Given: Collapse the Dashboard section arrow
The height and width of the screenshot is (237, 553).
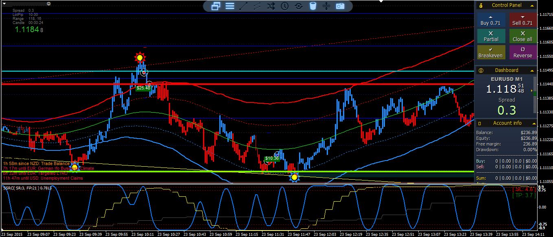Looking at the screenshot, I should click(531, 70).
